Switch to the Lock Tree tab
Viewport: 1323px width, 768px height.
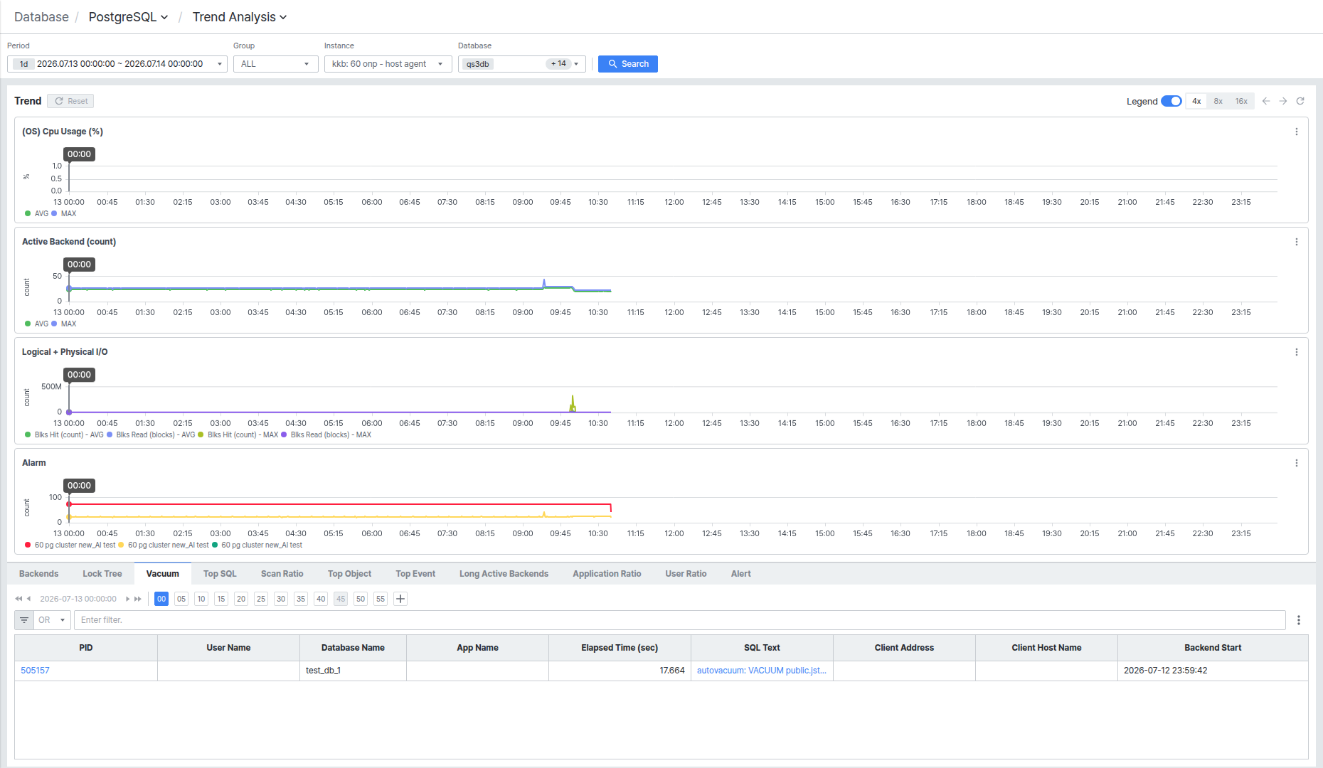tap(102, 574)
